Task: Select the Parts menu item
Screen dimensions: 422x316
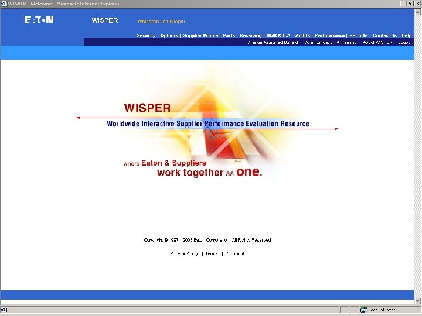Action: click(x=229, y=36)
